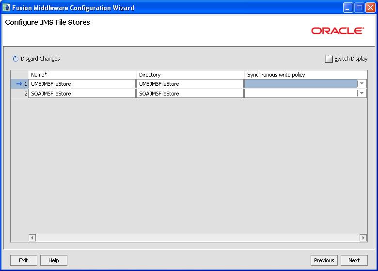
Task: Click the Discard Changes label
Action: [40, 59]
